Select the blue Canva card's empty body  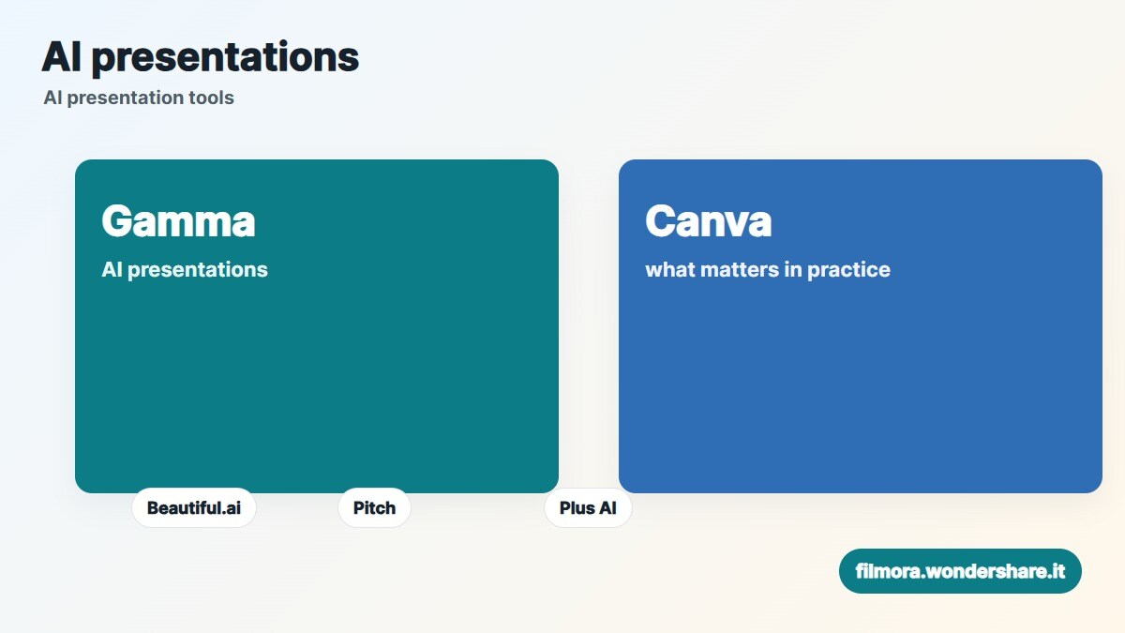[861, 384]
